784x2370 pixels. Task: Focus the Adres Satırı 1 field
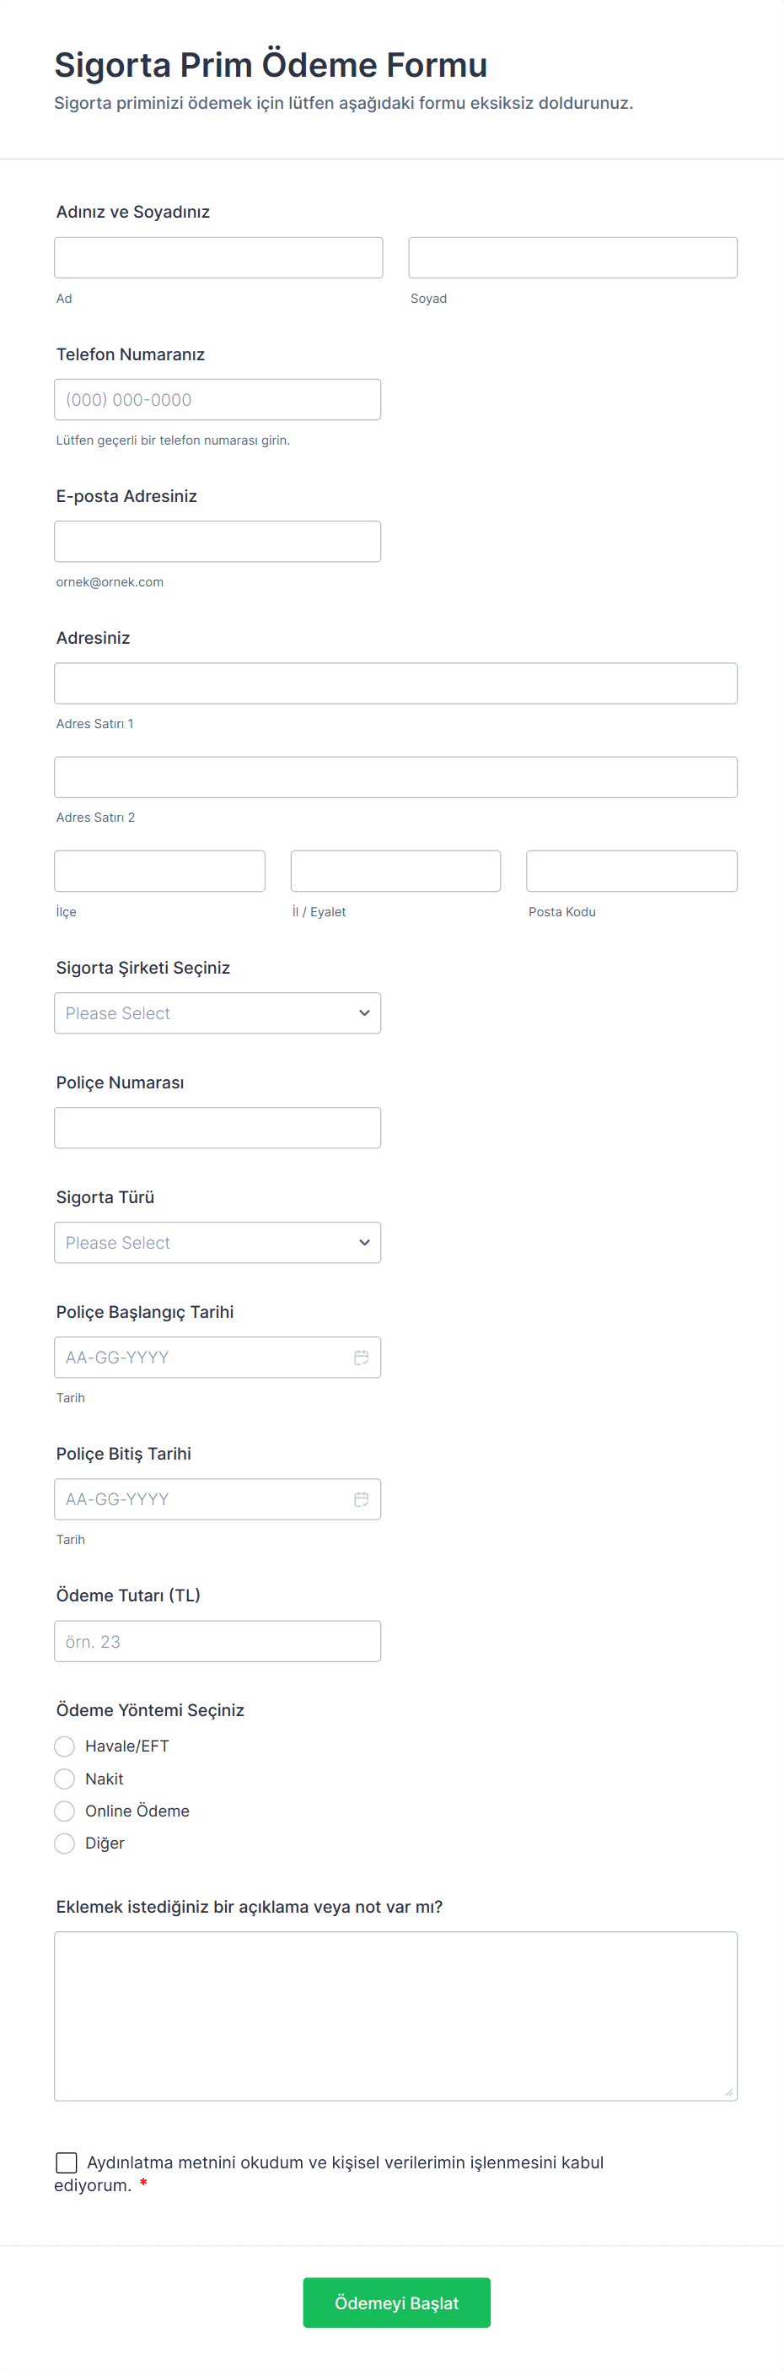point(395,683)
